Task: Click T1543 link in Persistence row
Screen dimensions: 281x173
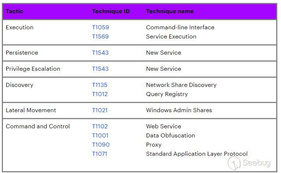Action: click(100, 53)
